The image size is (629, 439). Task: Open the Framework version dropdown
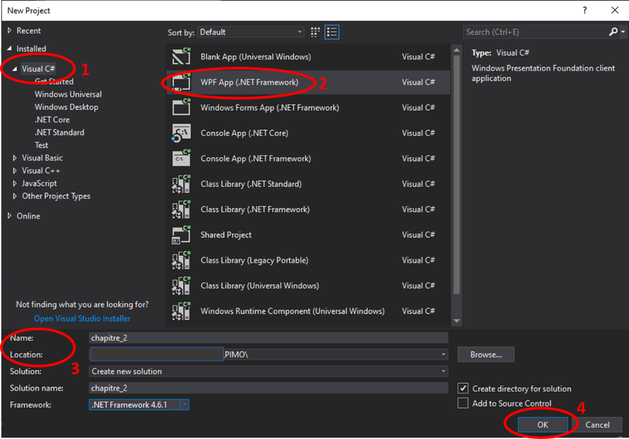[x=184, y=405]
